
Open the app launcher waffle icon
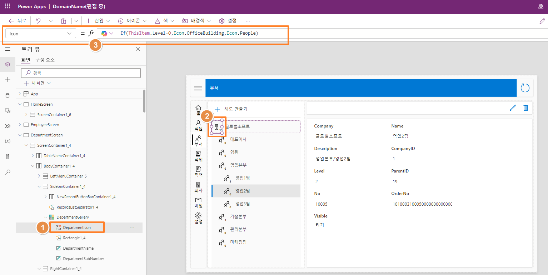click(8, 6)
